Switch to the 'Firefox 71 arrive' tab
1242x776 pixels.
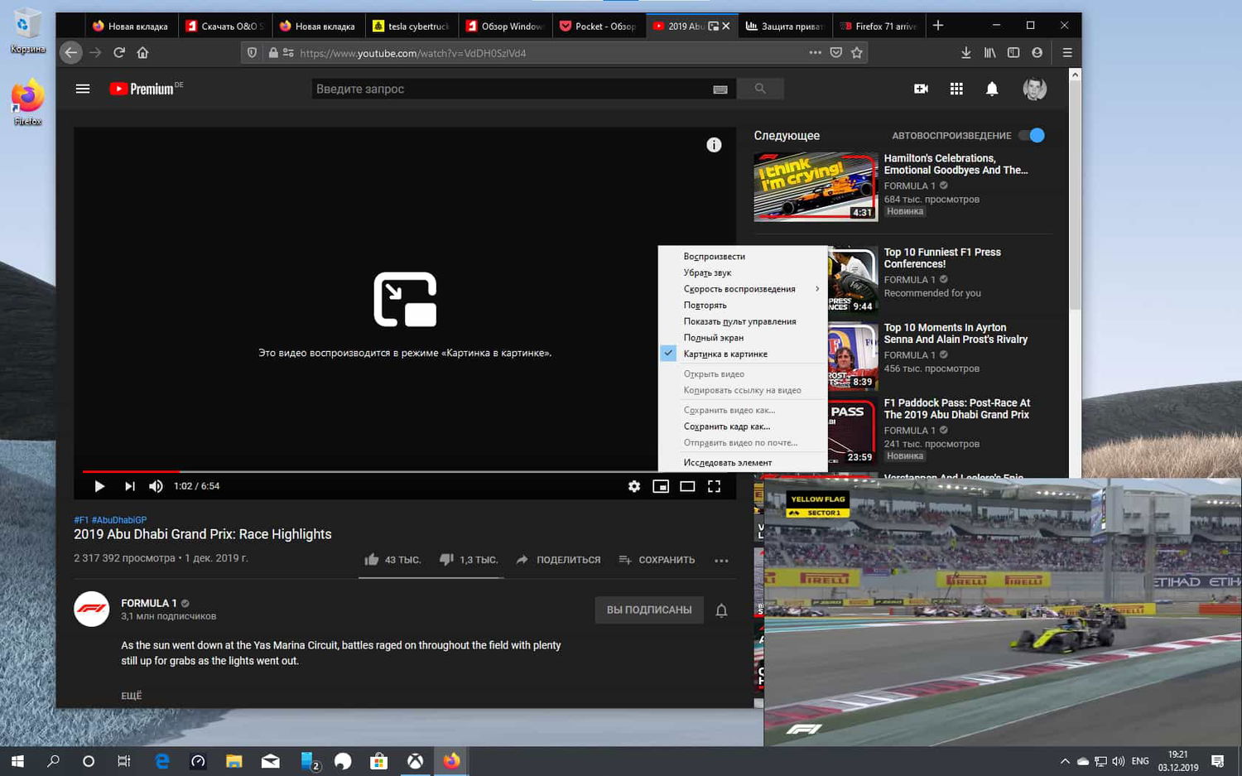(880, 27)
